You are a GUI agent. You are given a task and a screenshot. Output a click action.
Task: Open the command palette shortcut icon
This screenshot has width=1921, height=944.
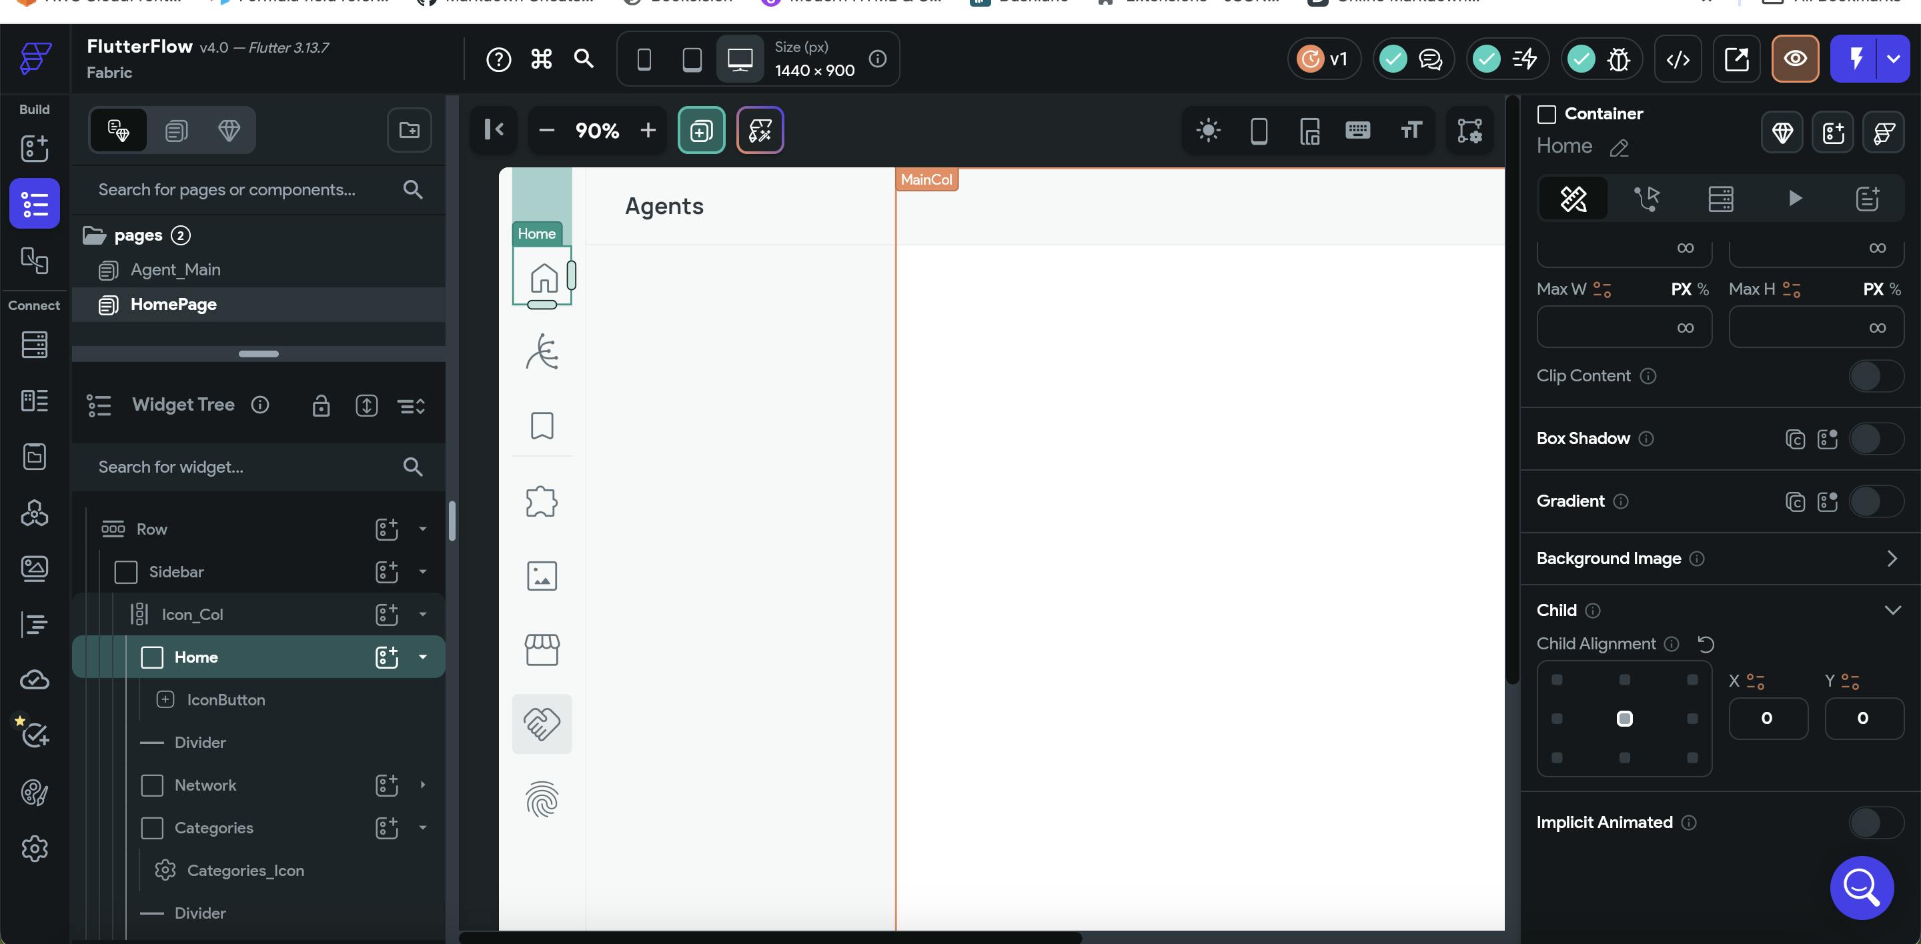(542, 59)
